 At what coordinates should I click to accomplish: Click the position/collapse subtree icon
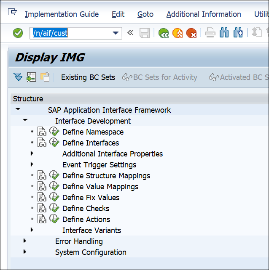tap(31, 77)
